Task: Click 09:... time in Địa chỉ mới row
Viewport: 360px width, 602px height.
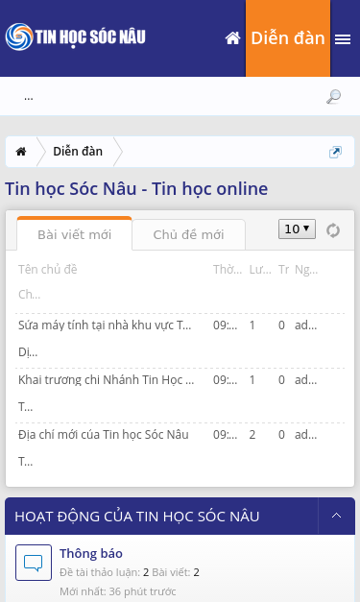Action: [226, 434]
